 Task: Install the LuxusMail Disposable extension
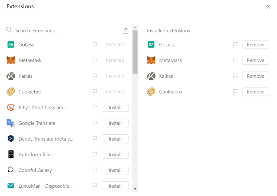[115, 186]
